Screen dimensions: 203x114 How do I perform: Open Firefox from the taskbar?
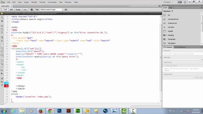(41, 111)
